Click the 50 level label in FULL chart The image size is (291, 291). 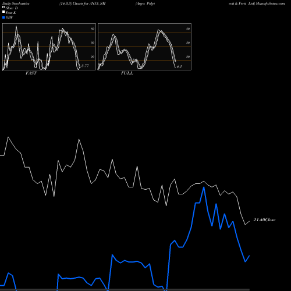[188, 42]
